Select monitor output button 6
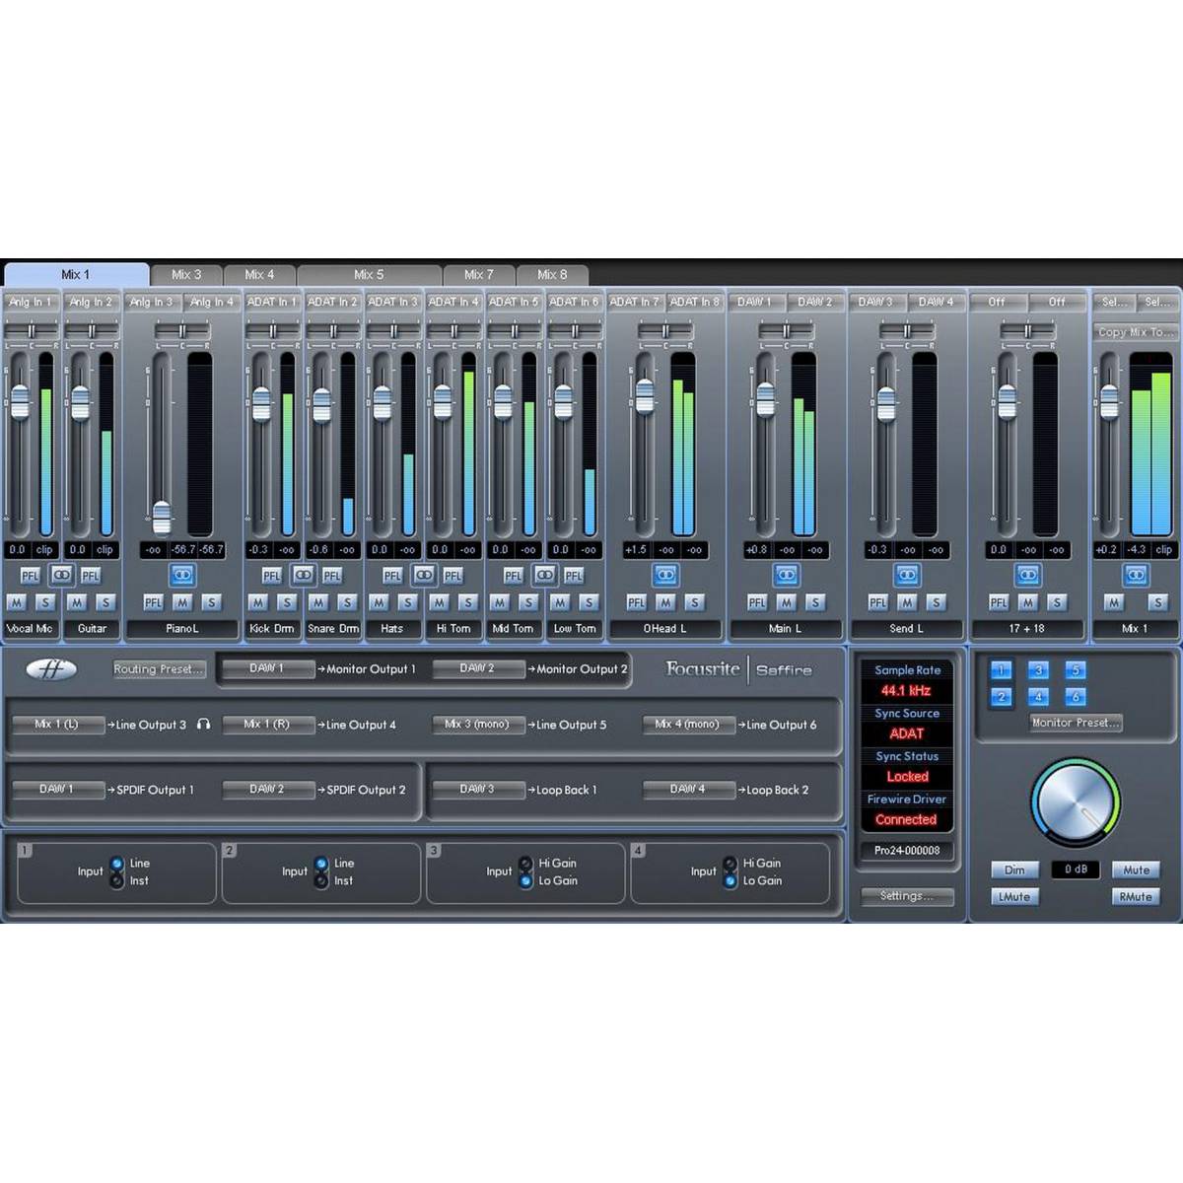 [x=1076, y=697]
